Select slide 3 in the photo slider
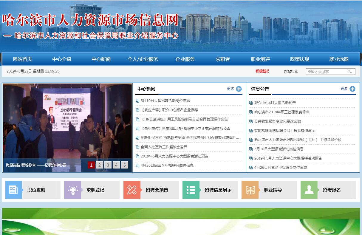The image size is (362, 235). [108, 165]
